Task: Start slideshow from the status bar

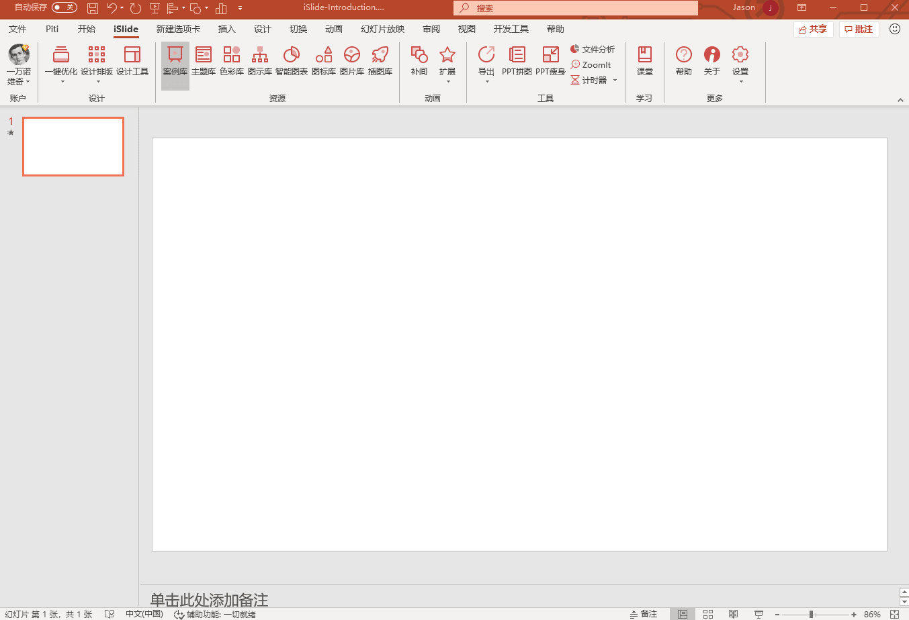Action: tap(759, 614)
